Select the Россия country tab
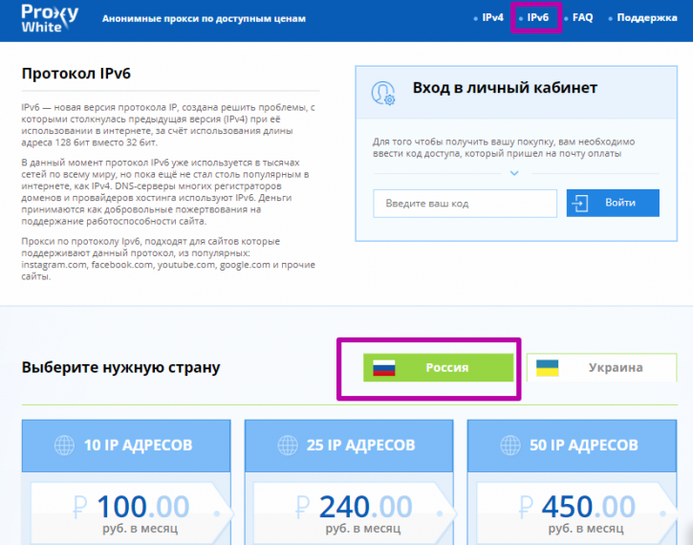The width and height of the screenshot is (693, 545). point(438,367)
